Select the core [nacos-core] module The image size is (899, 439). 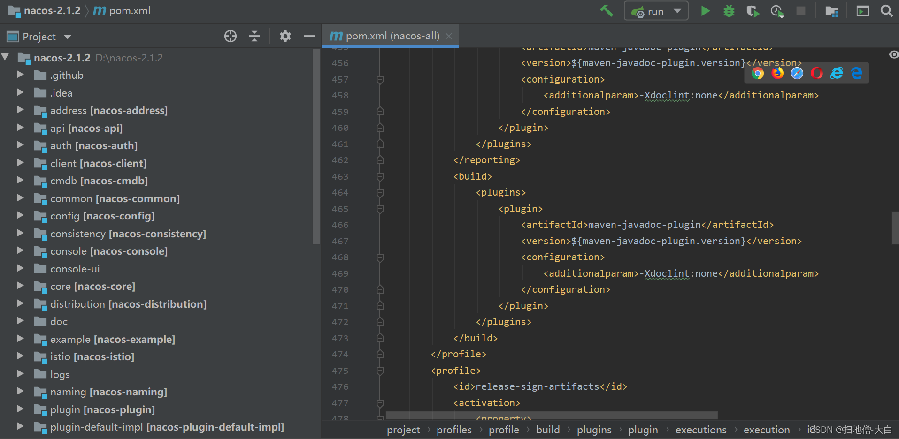click(93, 286)
